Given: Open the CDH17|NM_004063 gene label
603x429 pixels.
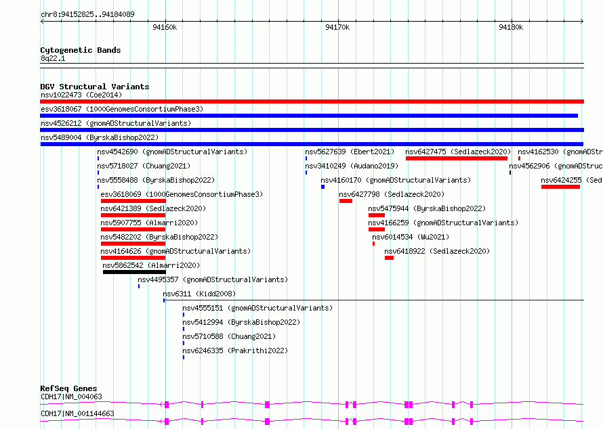Looking at the screenshot, I should (71, 397).
